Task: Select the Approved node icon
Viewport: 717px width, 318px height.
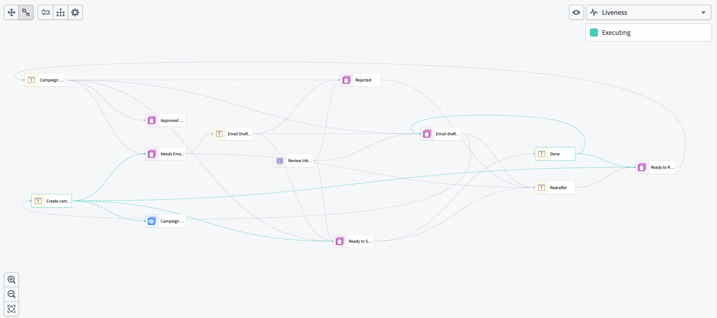Action: pyautogui.click(x=152, y=121)
